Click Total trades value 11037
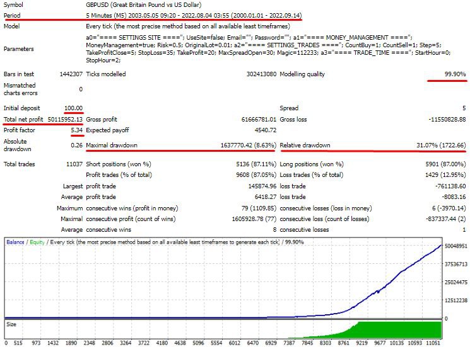This screenshot has height=347, width=470. [x=74, y=164]
